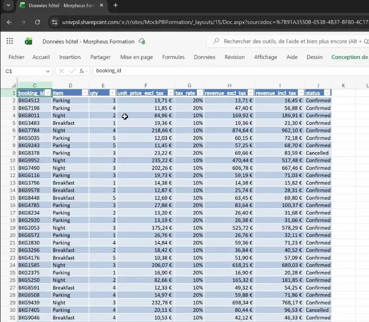Select revenue cell 16,90 € for BKG2375
369x322 pixels.
click(x=229, y=273)
